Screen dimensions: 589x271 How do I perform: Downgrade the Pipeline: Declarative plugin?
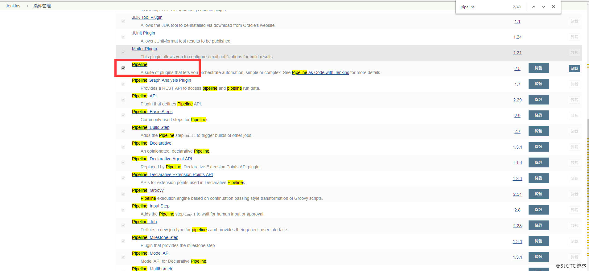[539, 147]
